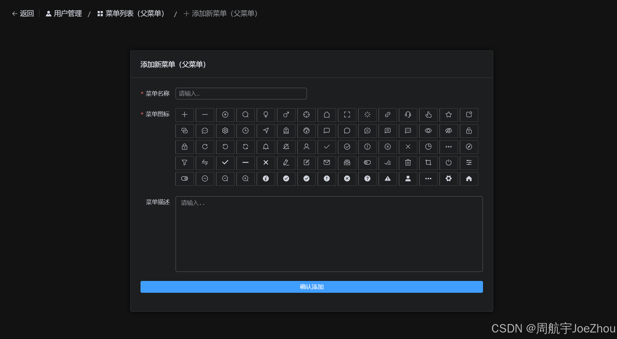Select the compass icon
Image resolution: width=617 pixels, height=339 pixels.
469,147
